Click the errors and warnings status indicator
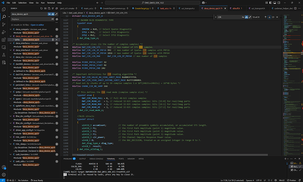 (11, 180)
